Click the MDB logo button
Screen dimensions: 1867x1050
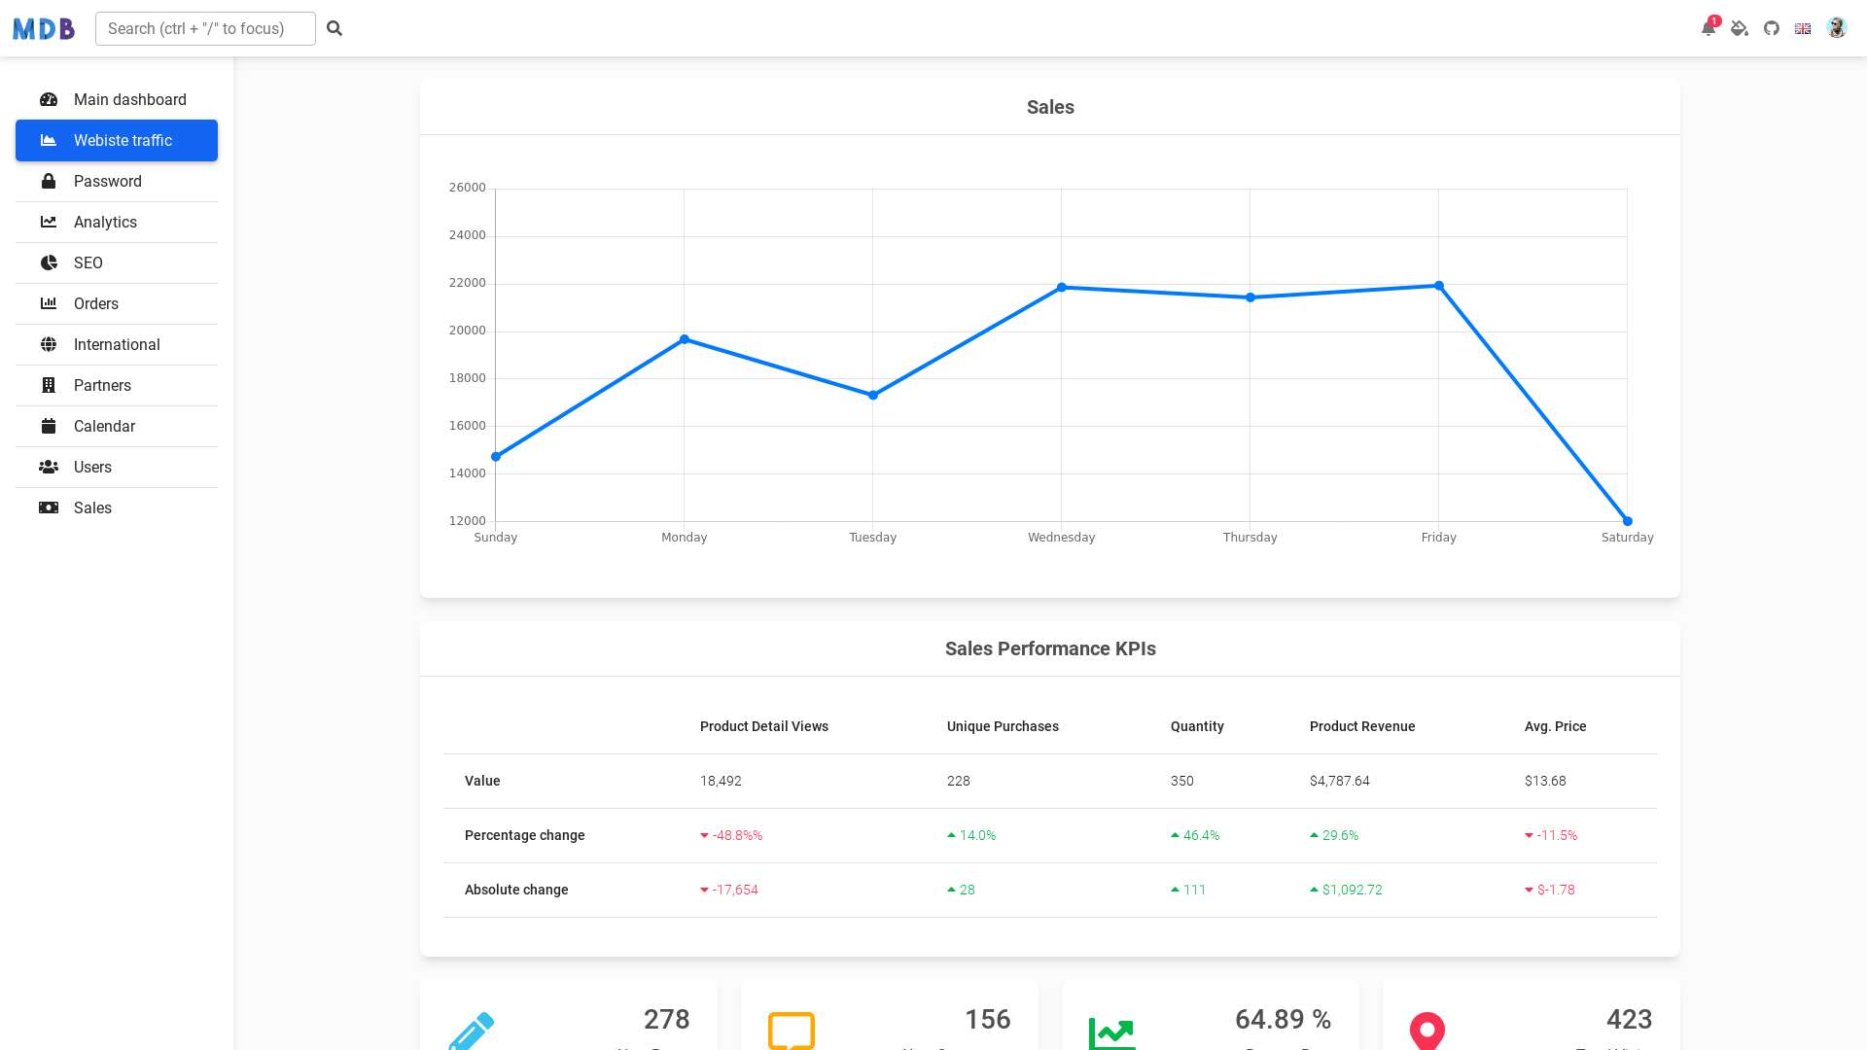(45, 27)
